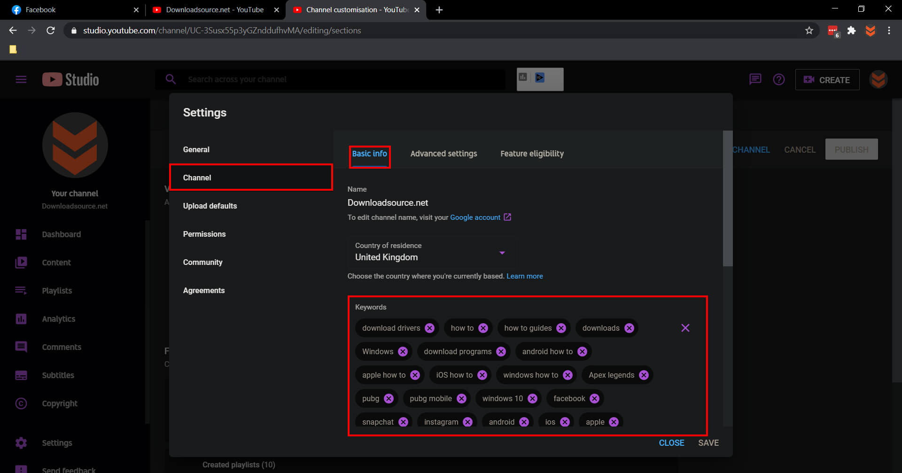Viewport: 902px width, 473px height.
Task: Clear all keywords with the large X
Action: 685,328
